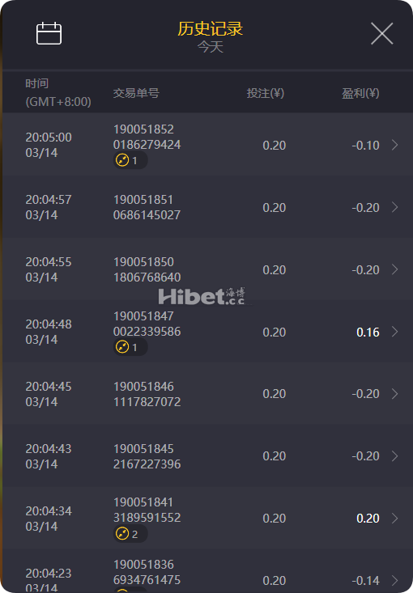Close the history records panel
Image resolution: width=413 pixels, height=593 pixels.
point(381,33)
